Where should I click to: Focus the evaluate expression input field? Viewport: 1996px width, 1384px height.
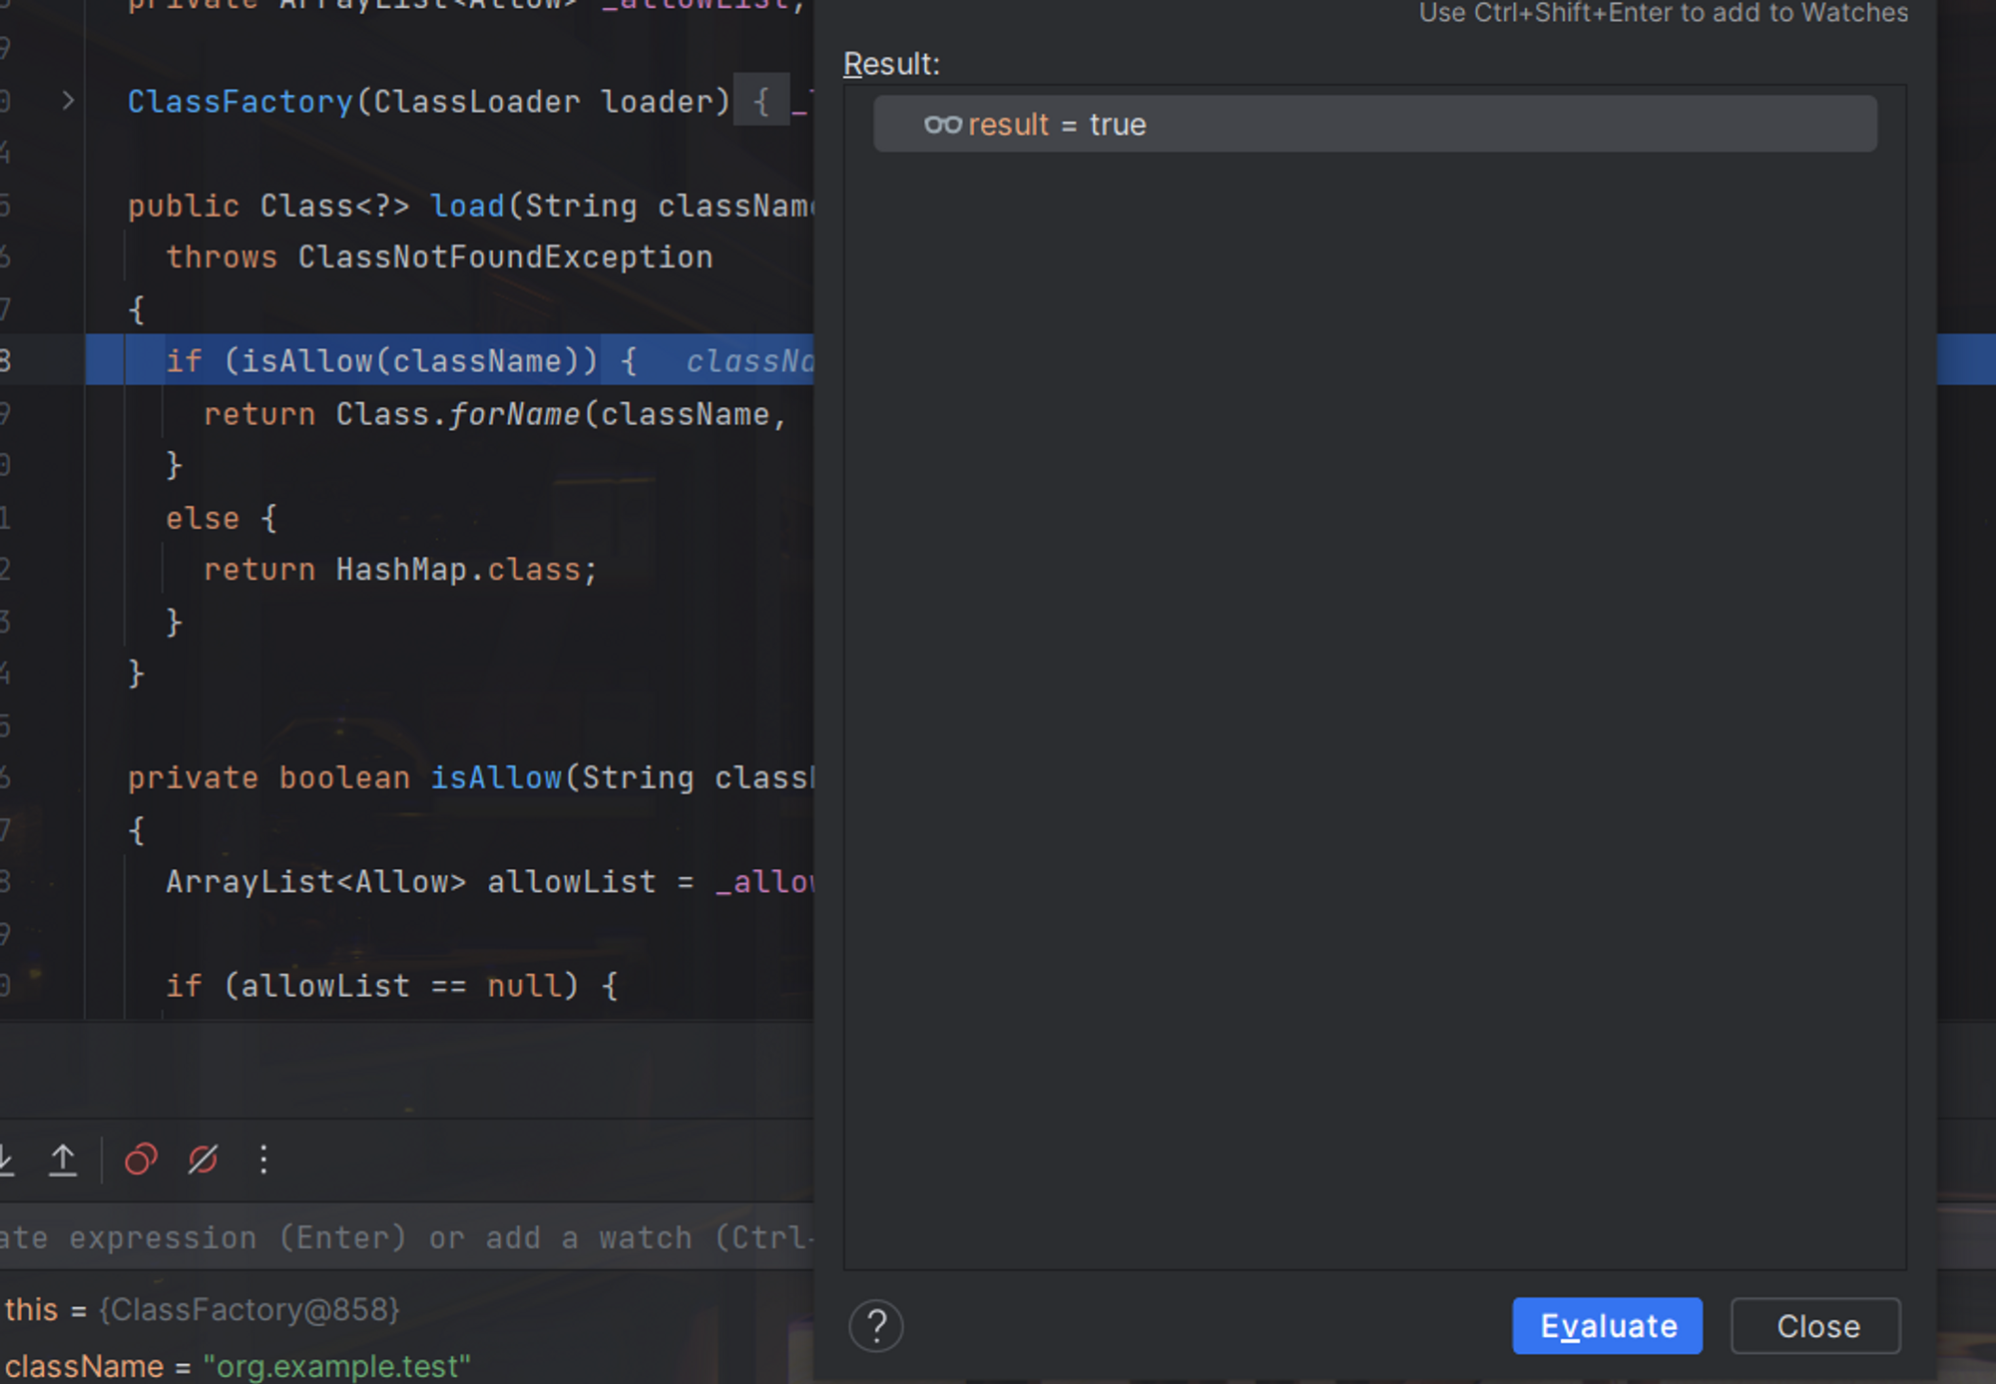(399, 1237)
